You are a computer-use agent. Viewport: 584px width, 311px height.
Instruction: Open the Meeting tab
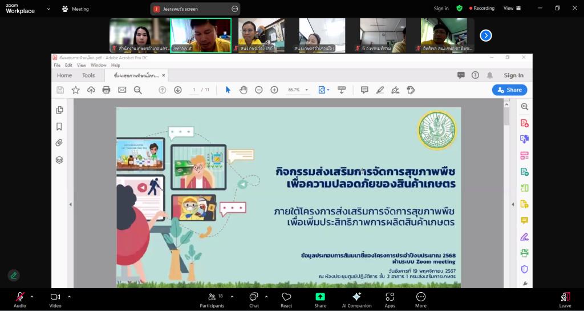75,9
